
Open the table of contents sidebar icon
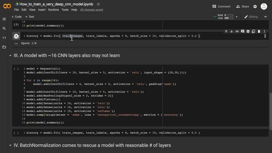[4, 19]
